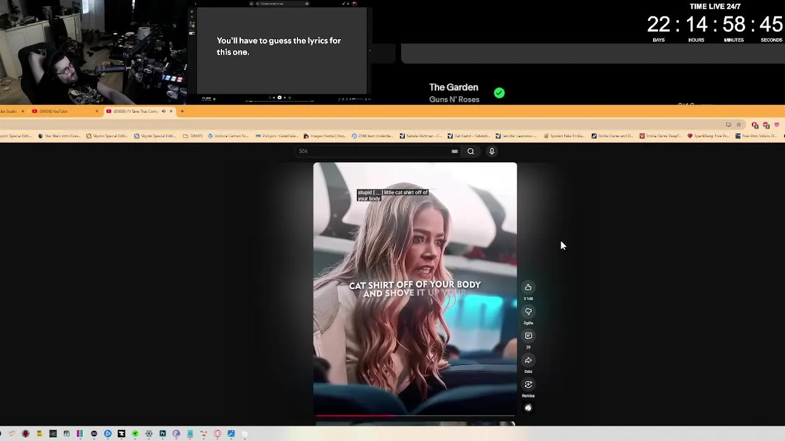Launch Photoshop from the taskbar
The width and height of the screenshot is (785, 441).
click(163, 434)
